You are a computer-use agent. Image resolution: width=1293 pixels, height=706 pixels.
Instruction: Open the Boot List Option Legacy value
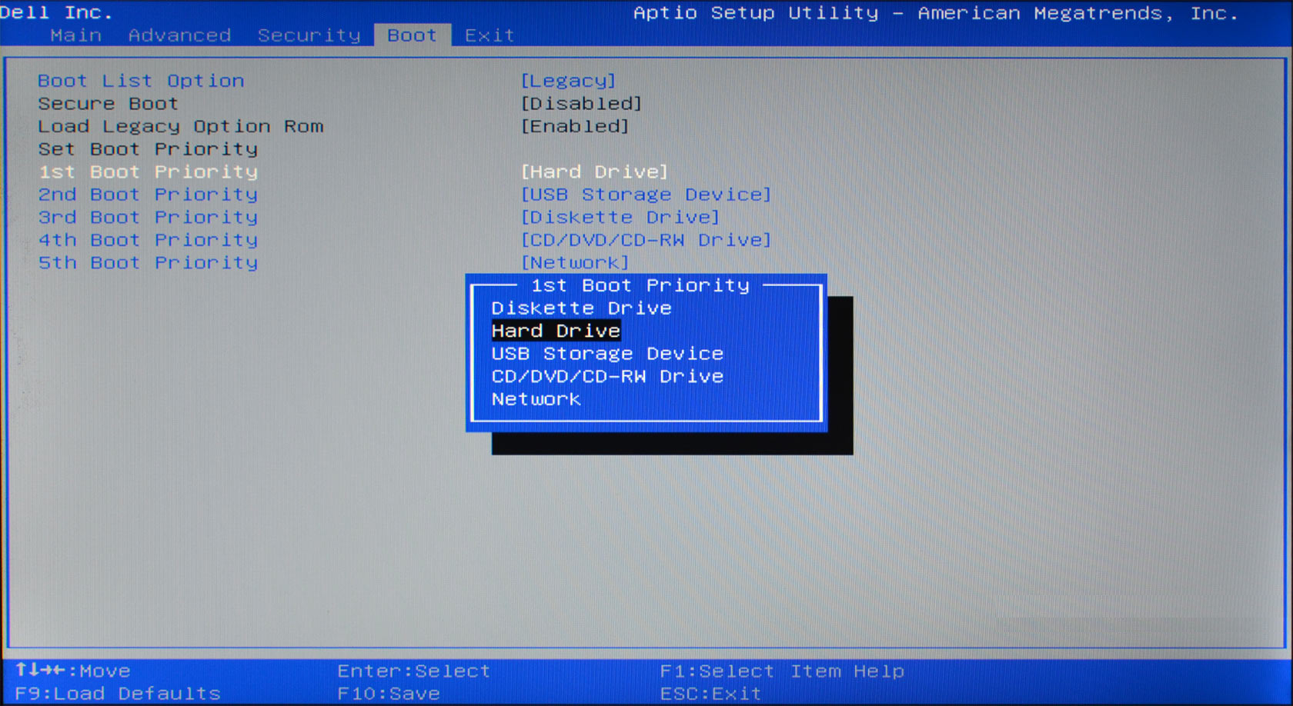[568, 81]
